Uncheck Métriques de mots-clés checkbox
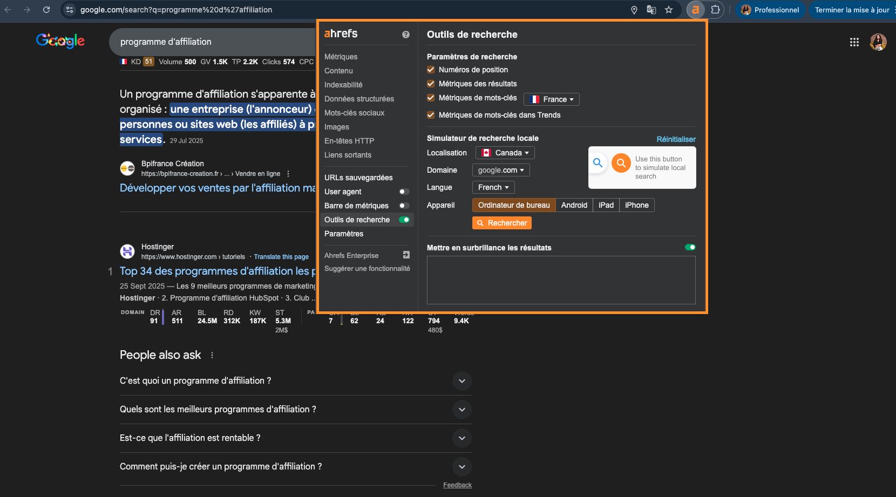This screenshot has width=896, height=497. coord(431,98)
